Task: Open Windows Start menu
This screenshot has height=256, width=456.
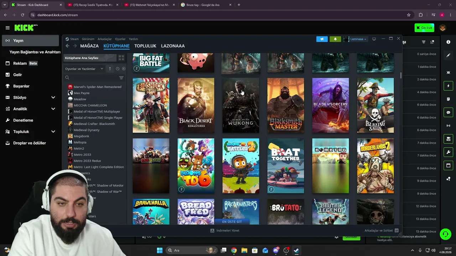Action: [x=160, y=250]
